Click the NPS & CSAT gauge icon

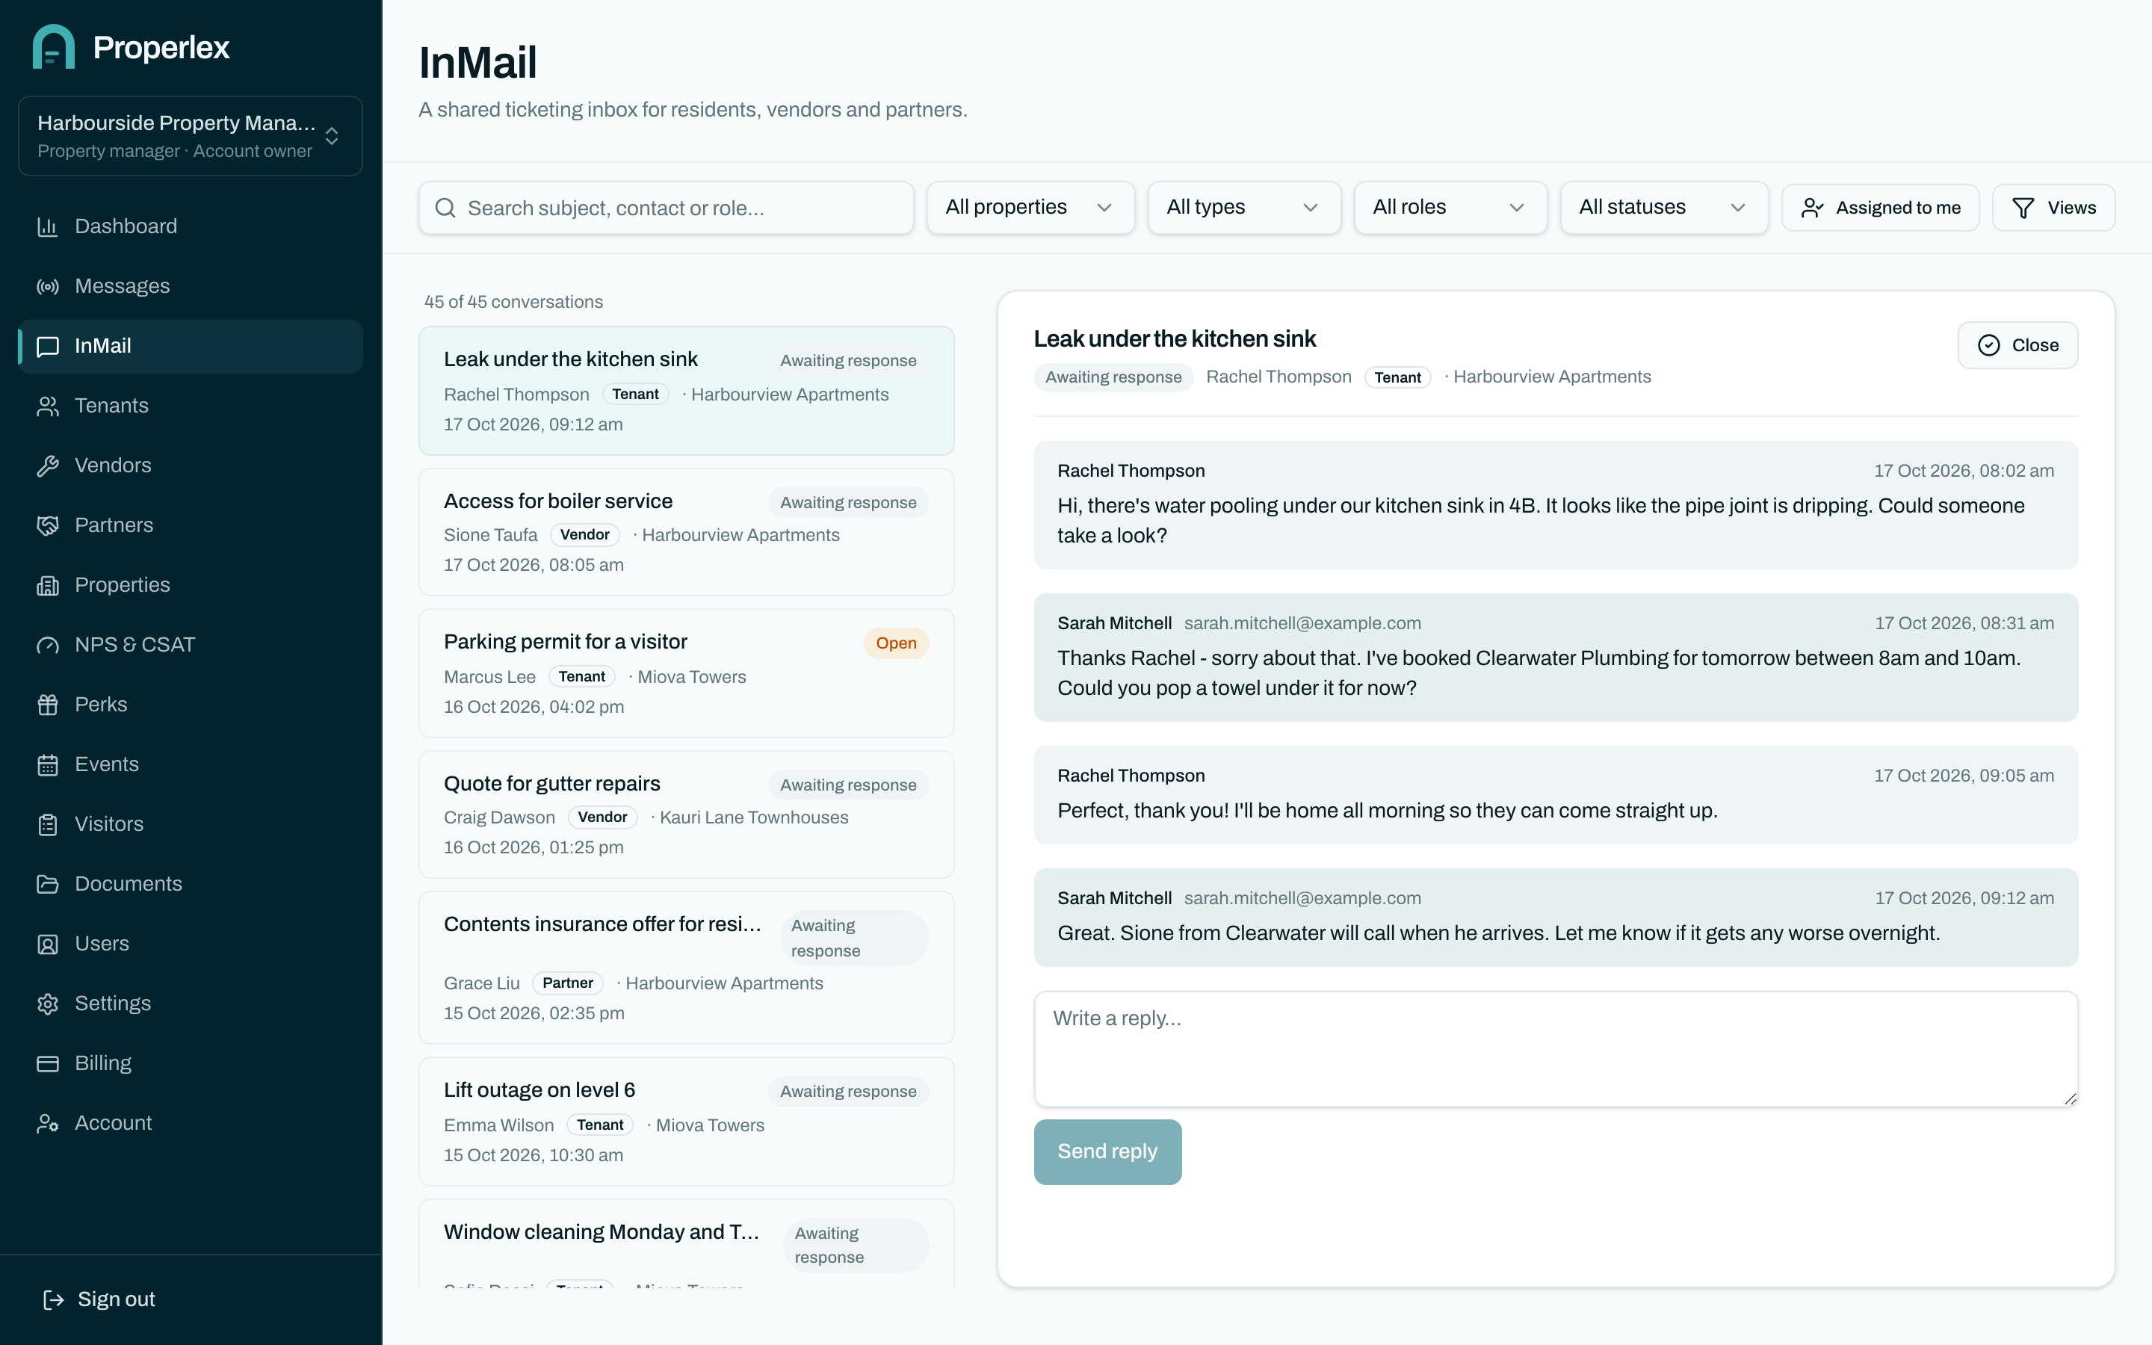tap(47, 645)
